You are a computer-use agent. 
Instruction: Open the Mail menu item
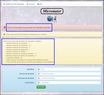(40, 4)
